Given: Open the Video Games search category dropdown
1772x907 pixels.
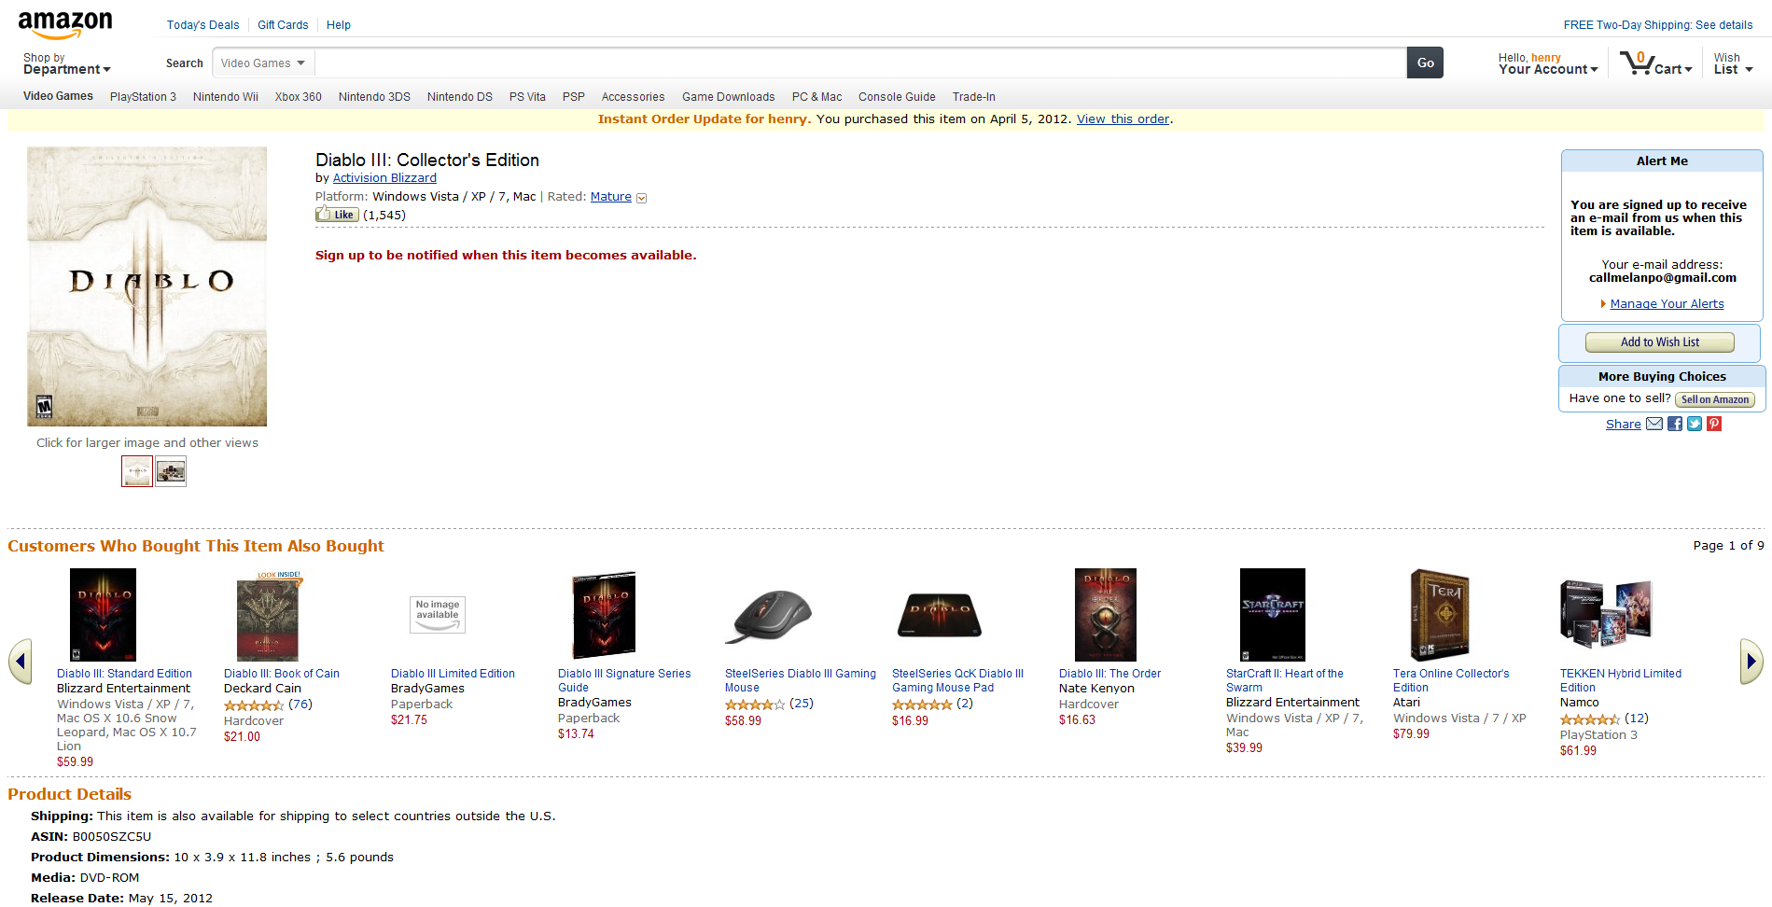Looking at the screenshot, I should 264,63.
